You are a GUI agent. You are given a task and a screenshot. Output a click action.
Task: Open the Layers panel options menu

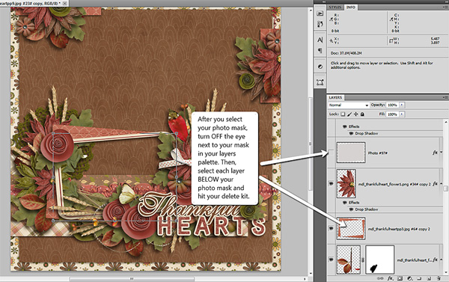pos(446,98)
